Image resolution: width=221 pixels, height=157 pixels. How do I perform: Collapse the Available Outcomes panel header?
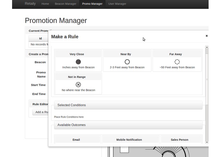(x=128, y=125)
